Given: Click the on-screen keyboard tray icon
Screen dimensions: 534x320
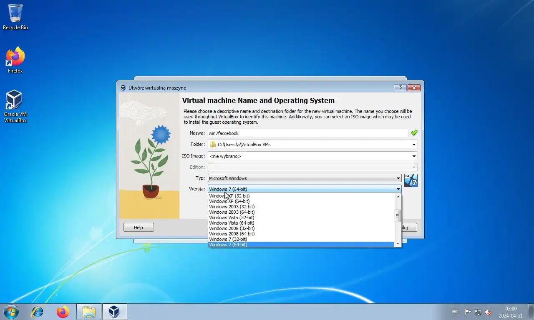Looking at the screenshot, I should [x=455, y=312].
